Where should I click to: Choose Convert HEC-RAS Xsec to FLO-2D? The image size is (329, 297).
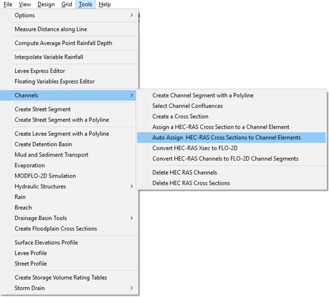point(195,148)
